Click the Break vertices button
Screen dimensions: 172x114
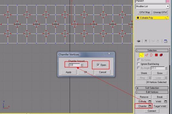tap(160, 97)
